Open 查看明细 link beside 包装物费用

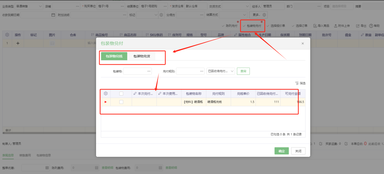(171, 168)
